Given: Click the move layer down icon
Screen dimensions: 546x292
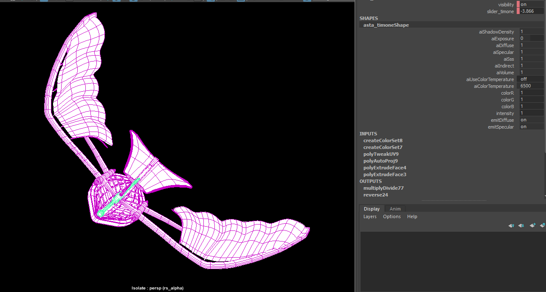Looking at the screenshot, I should (x=521, y=225).
